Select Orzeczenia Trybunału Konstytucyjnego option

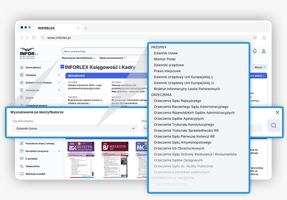tap(184, 124)
